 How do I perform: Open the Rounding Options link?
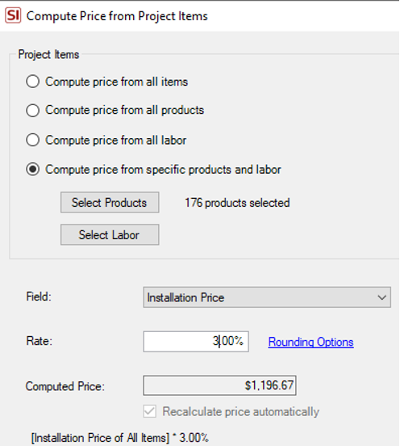click(310, 342)
